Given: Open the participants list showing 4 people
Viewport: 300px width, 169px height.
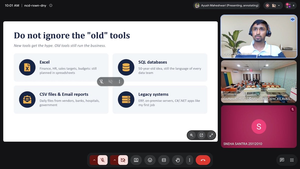Looking at the screenshot, I should point(291,5).
